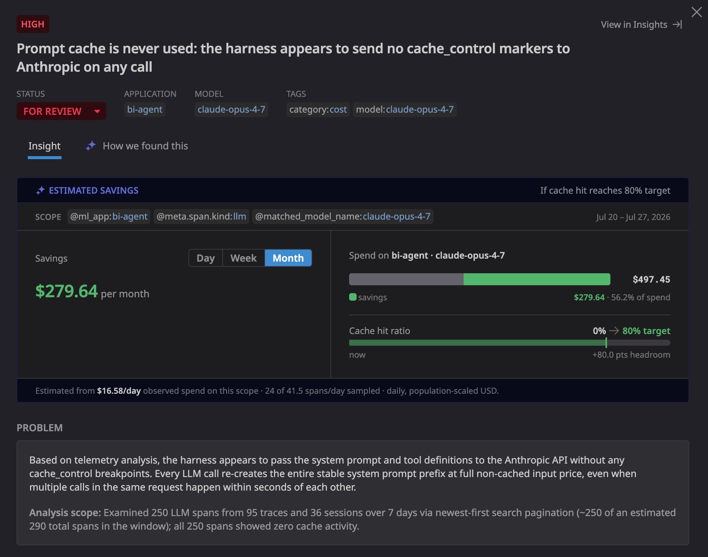Viewport: 708px width, 557px height.
Task: Click the cache hit ratio progress bar
Action: 509,343
